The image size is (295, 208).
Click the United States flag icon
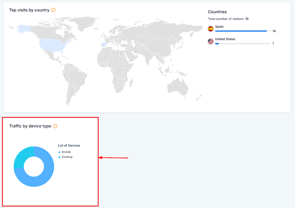[x=211, y=41]
